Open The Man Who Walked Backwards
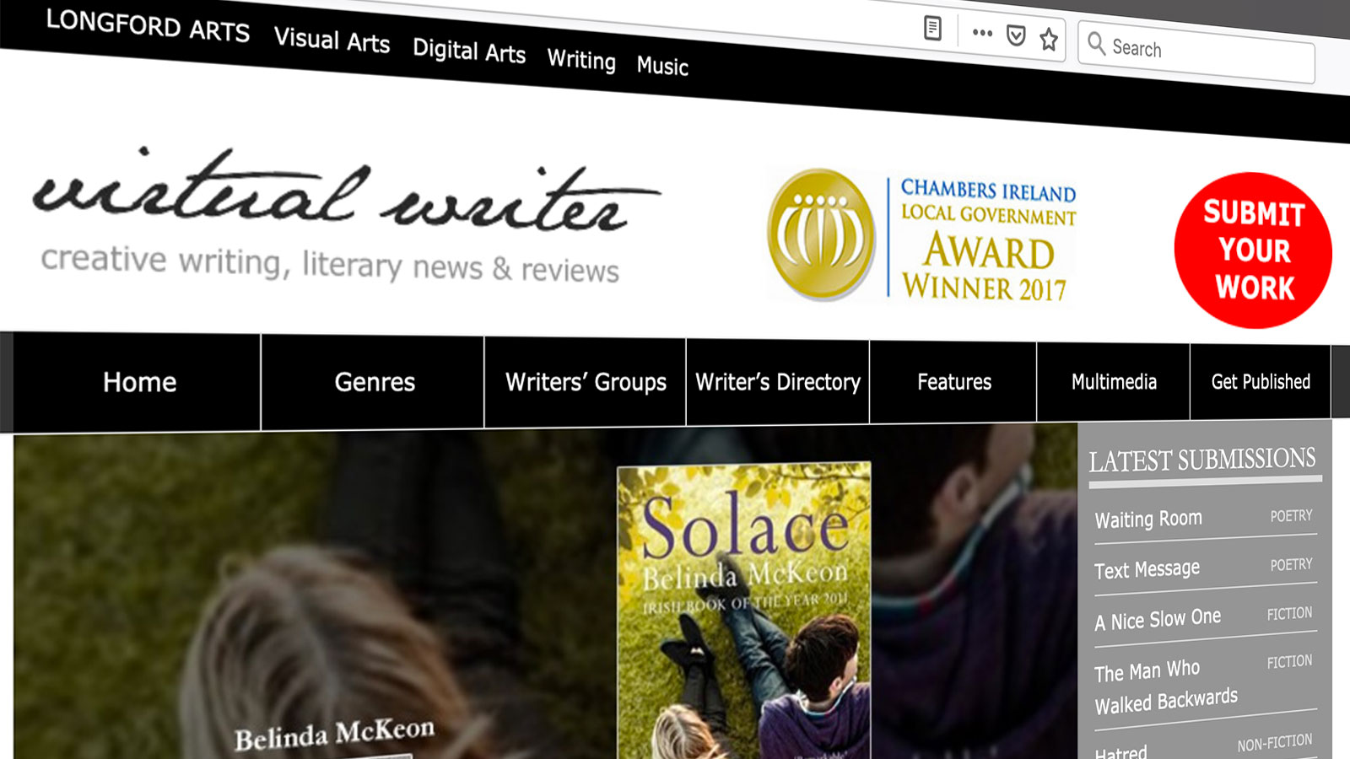1350x759 pixels. (x=1166, y=686)
